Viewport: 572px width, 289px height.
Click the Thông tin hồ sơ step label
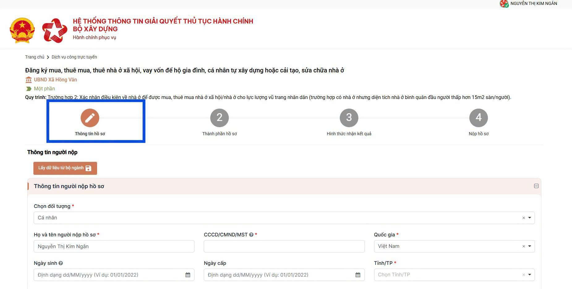(90, 134)
